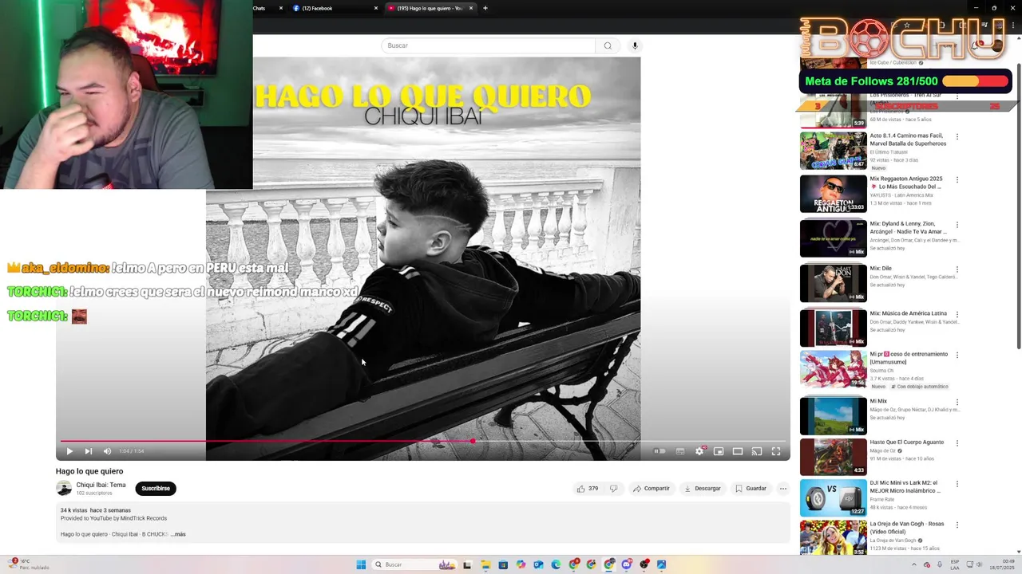Open options menu for Mi Mix
Viewport: 1022px width, 574px height.
click(x=957, y=402)
